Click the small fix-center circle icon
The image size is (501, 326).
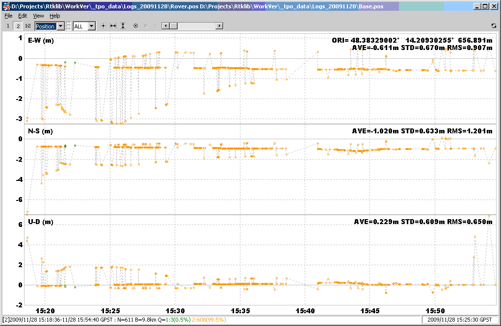tap(145, 26)
